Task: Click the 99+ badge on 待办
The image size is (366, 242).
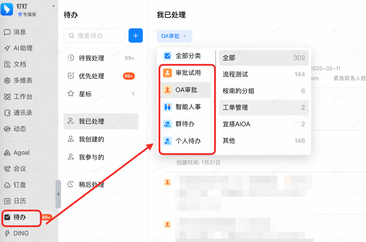Action: click(47, 217)
